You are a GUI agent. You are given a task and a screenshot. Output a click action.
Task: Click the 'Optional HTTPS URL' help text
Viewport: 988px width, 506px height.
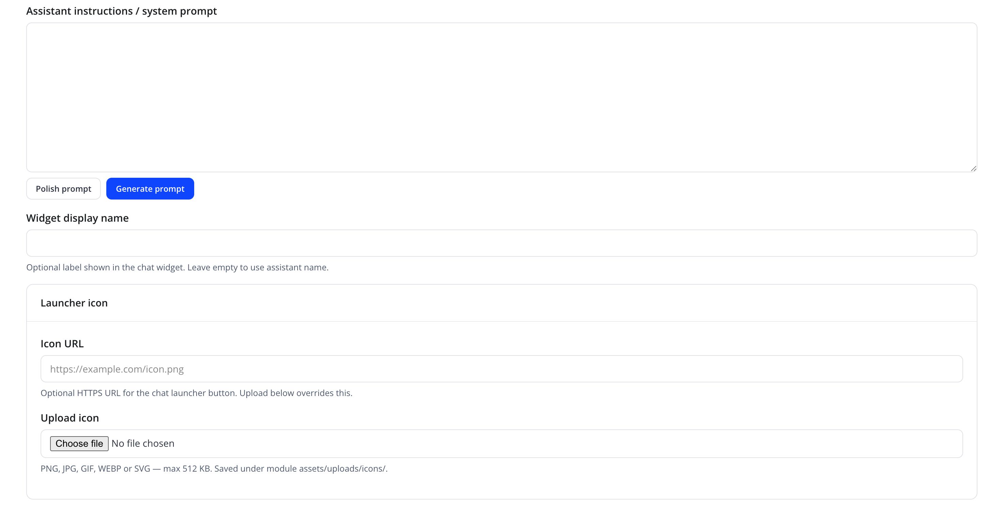point(196,393)
